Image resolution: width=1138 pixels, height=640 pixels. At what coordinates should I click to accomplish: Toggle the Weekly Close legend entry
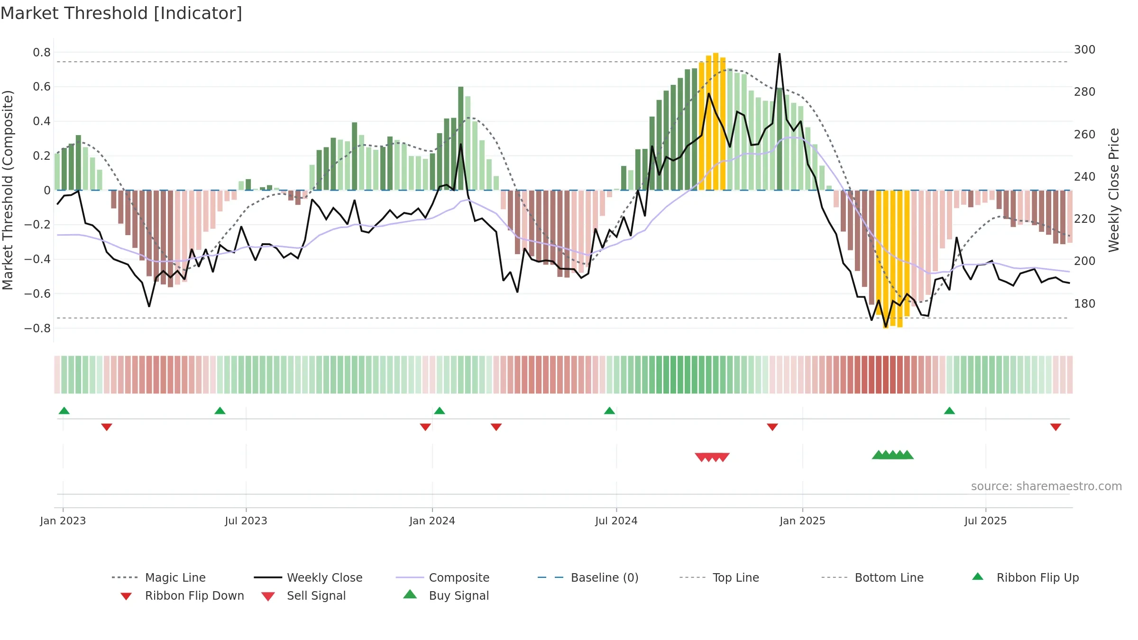click(308, 577)
